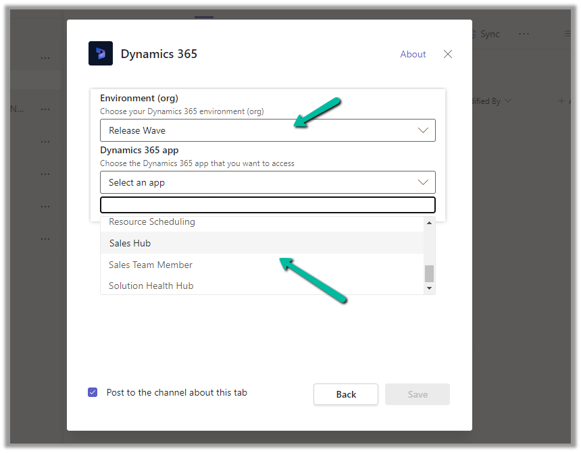Click the app list scrollbar thumb

(x=428, y=273)
